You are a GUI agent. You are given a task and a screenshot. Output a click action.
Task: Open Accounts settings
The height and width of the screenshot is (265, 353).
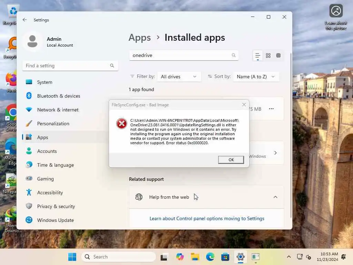click(65, 151)
